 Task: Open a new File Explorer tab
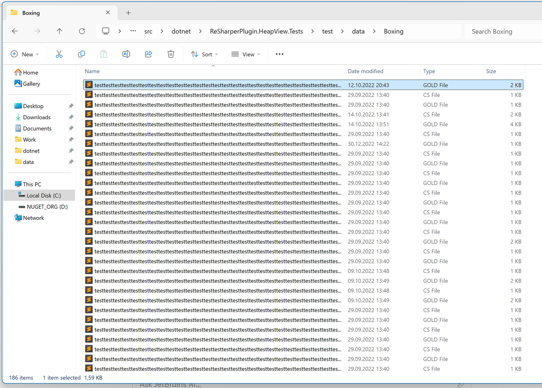pyautogui.click(x=128, y=13)
